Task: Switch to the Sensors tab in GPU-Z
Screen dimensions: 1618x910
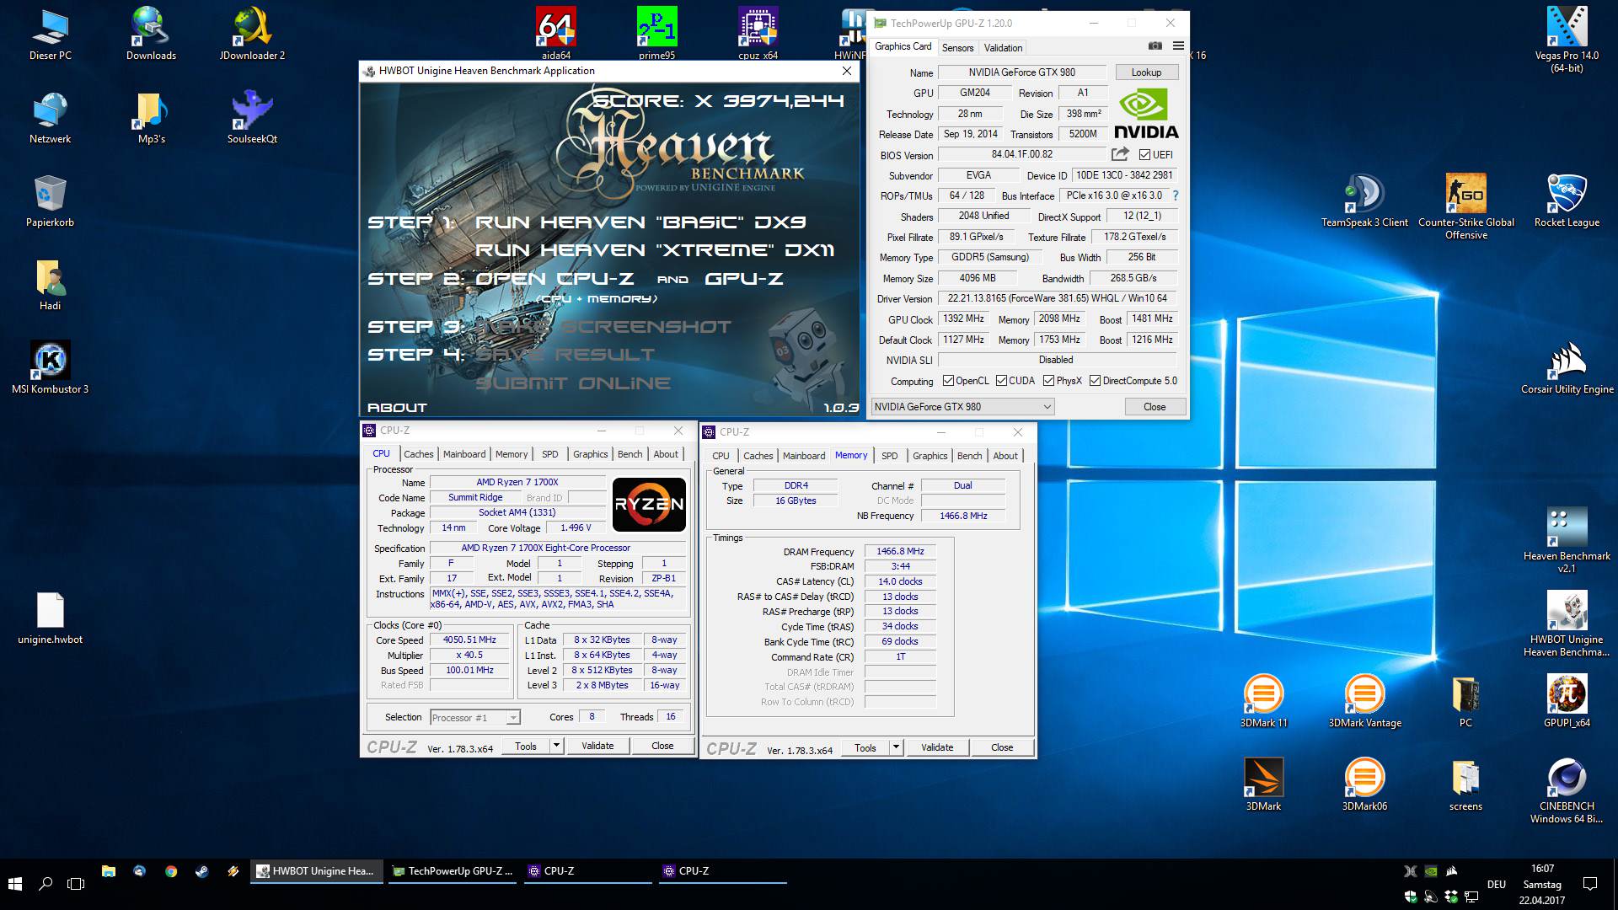Action: (x=957, y=48)
